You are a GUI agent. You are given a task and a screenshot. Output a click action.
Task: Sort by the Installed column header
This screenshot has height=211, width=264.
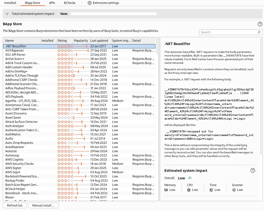pos(49,41)
